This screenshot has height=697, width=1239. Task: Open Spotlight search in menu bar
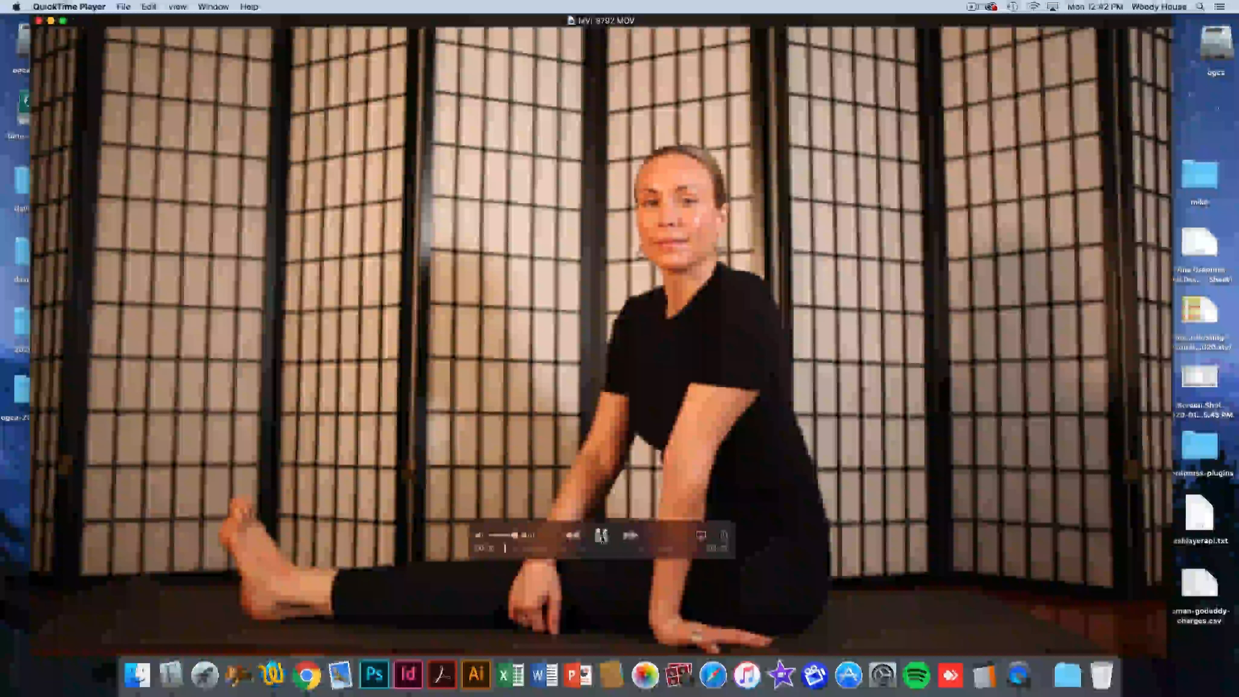coord(1200,7)
